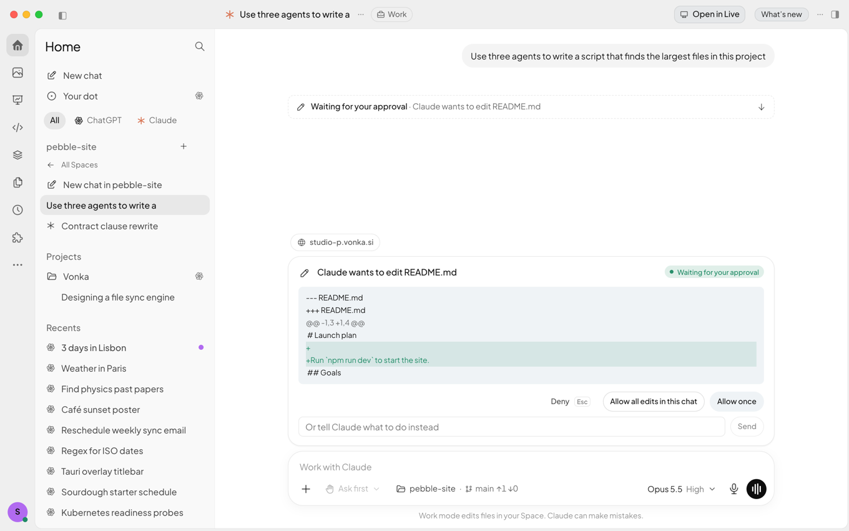Open 3 days in Lisbon chat

125,348
